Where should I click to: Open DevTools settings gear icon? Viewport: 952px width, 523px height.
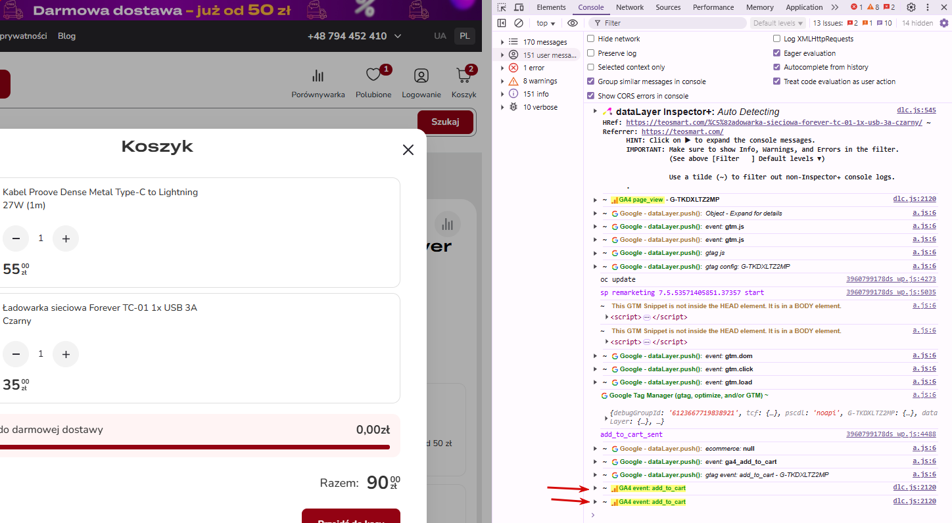(911, 7)
